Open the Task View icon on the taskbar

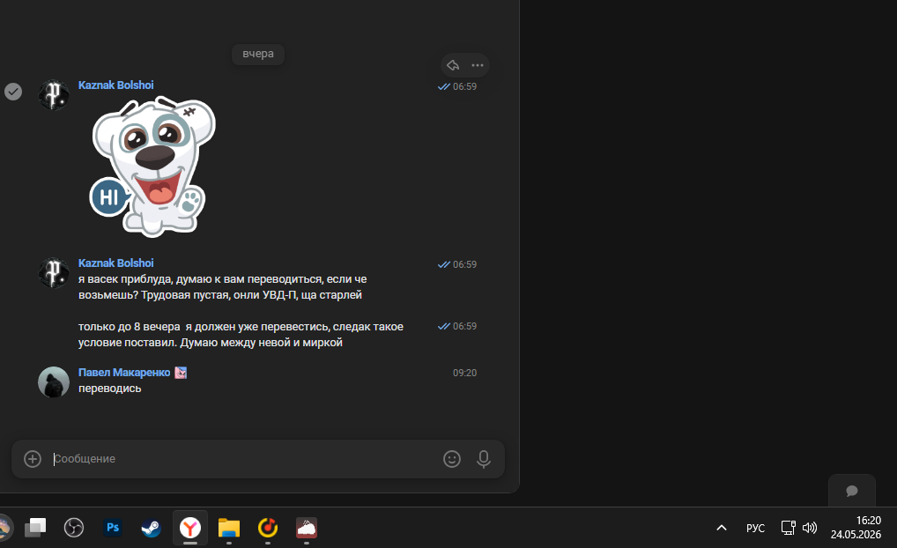[x=35, y=528]
